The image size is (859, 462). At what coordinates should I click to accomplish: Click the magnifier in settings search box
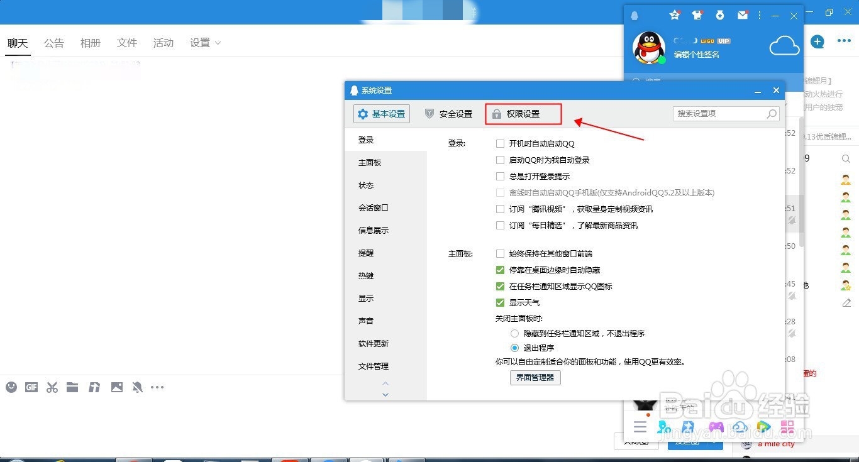(x=772, y=114)
